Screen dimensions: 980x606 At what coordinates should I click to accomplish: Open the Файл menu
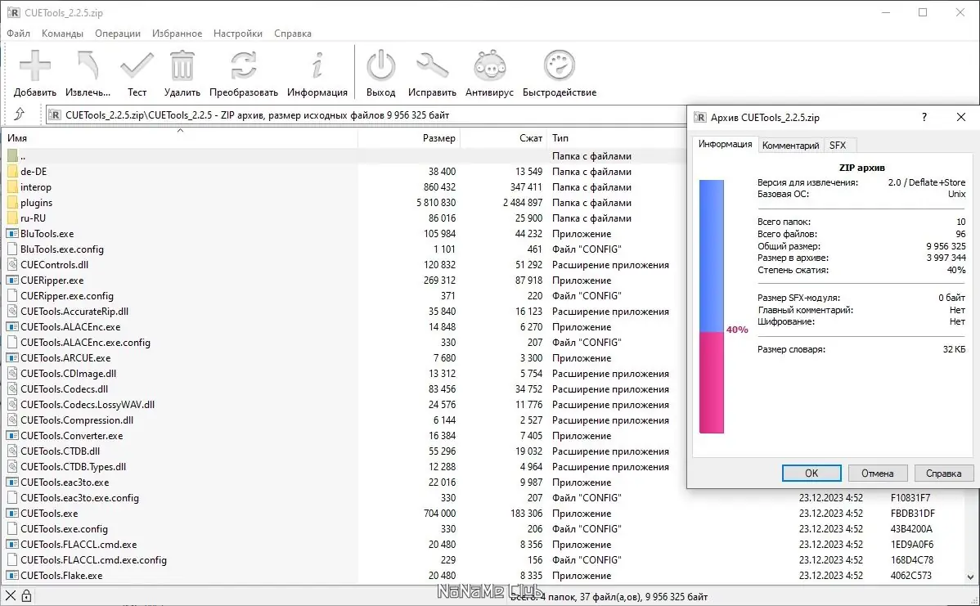pos(18,33)
